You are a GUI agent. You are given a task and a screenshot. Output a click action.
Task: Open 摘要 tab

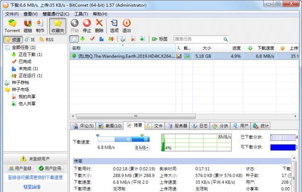coord(134,125)
